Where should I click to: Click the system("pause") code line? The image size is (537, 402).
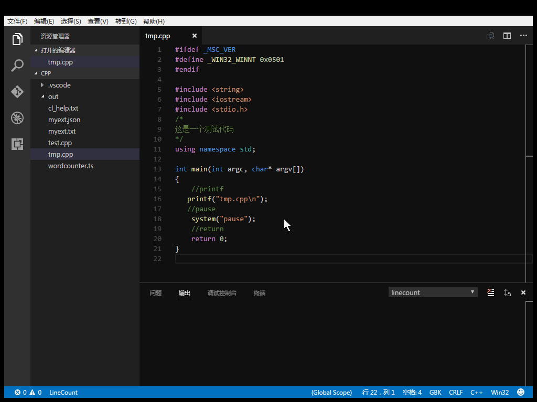point(223,219)
